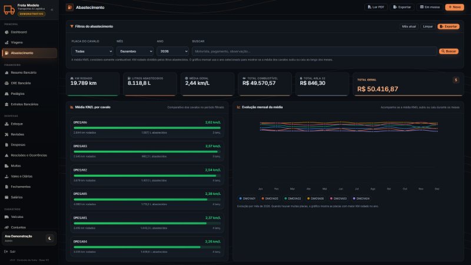Toggle DMO1A06 series in chart legend
The image size is (471, 265).
316,198
